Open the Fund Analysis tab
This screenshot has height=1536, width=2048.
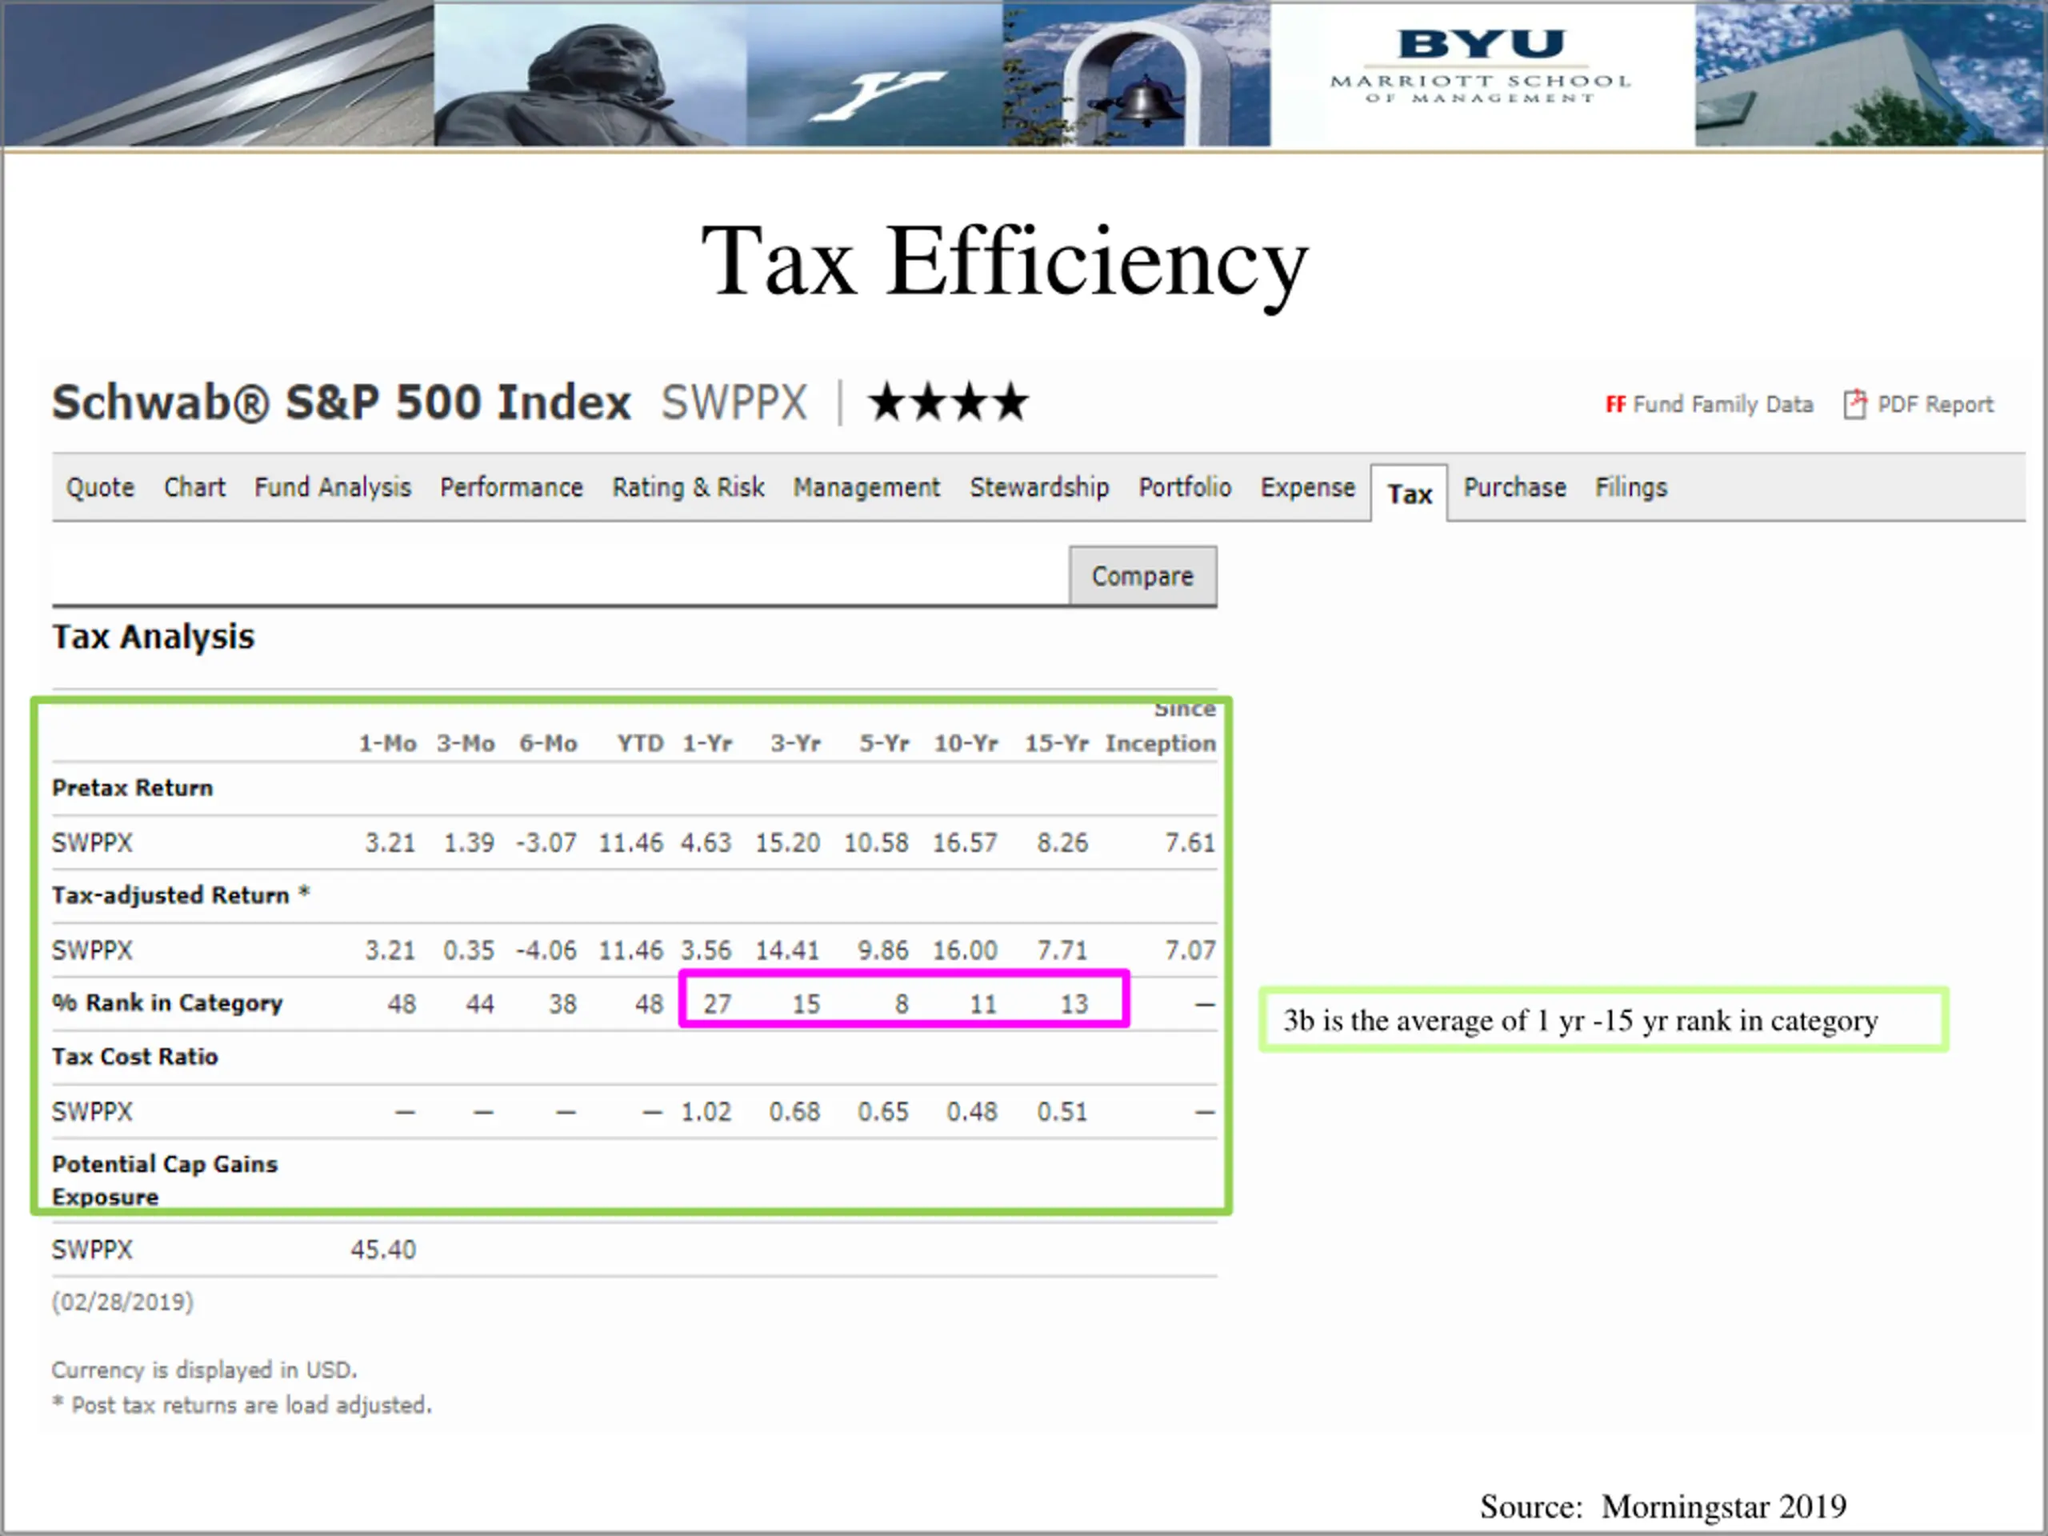tap(332, 488)
